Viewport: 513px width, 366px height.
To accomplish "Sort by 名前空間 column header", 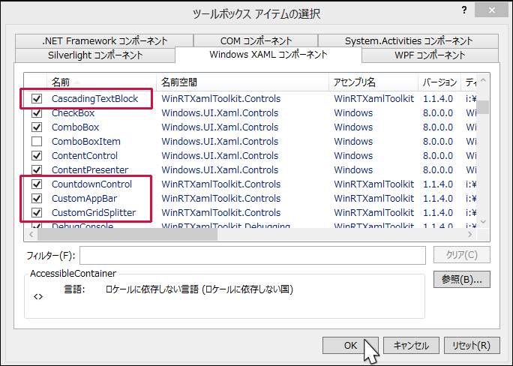I will [x=242, y=82].
